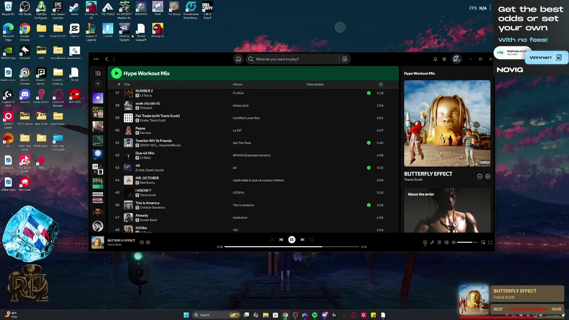Click minus icon in bottom now-playing bar
The image size is (569, 320).
(x=142, y=242)
